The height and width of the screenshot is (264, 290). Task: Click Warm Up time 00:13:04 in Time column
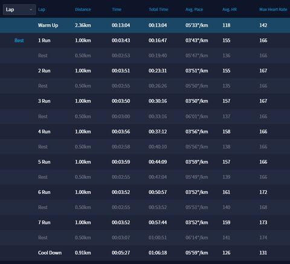click(121, 25)
